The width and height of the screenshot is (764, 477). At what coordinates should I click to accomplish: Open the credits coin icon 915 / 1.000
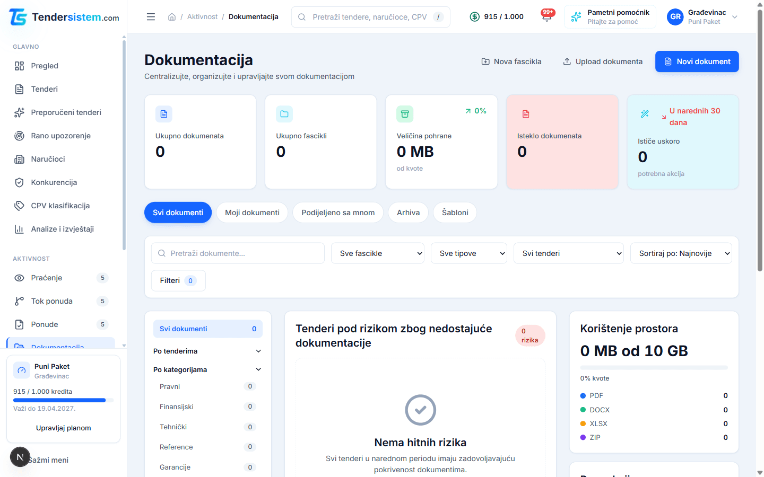[475, 17]
